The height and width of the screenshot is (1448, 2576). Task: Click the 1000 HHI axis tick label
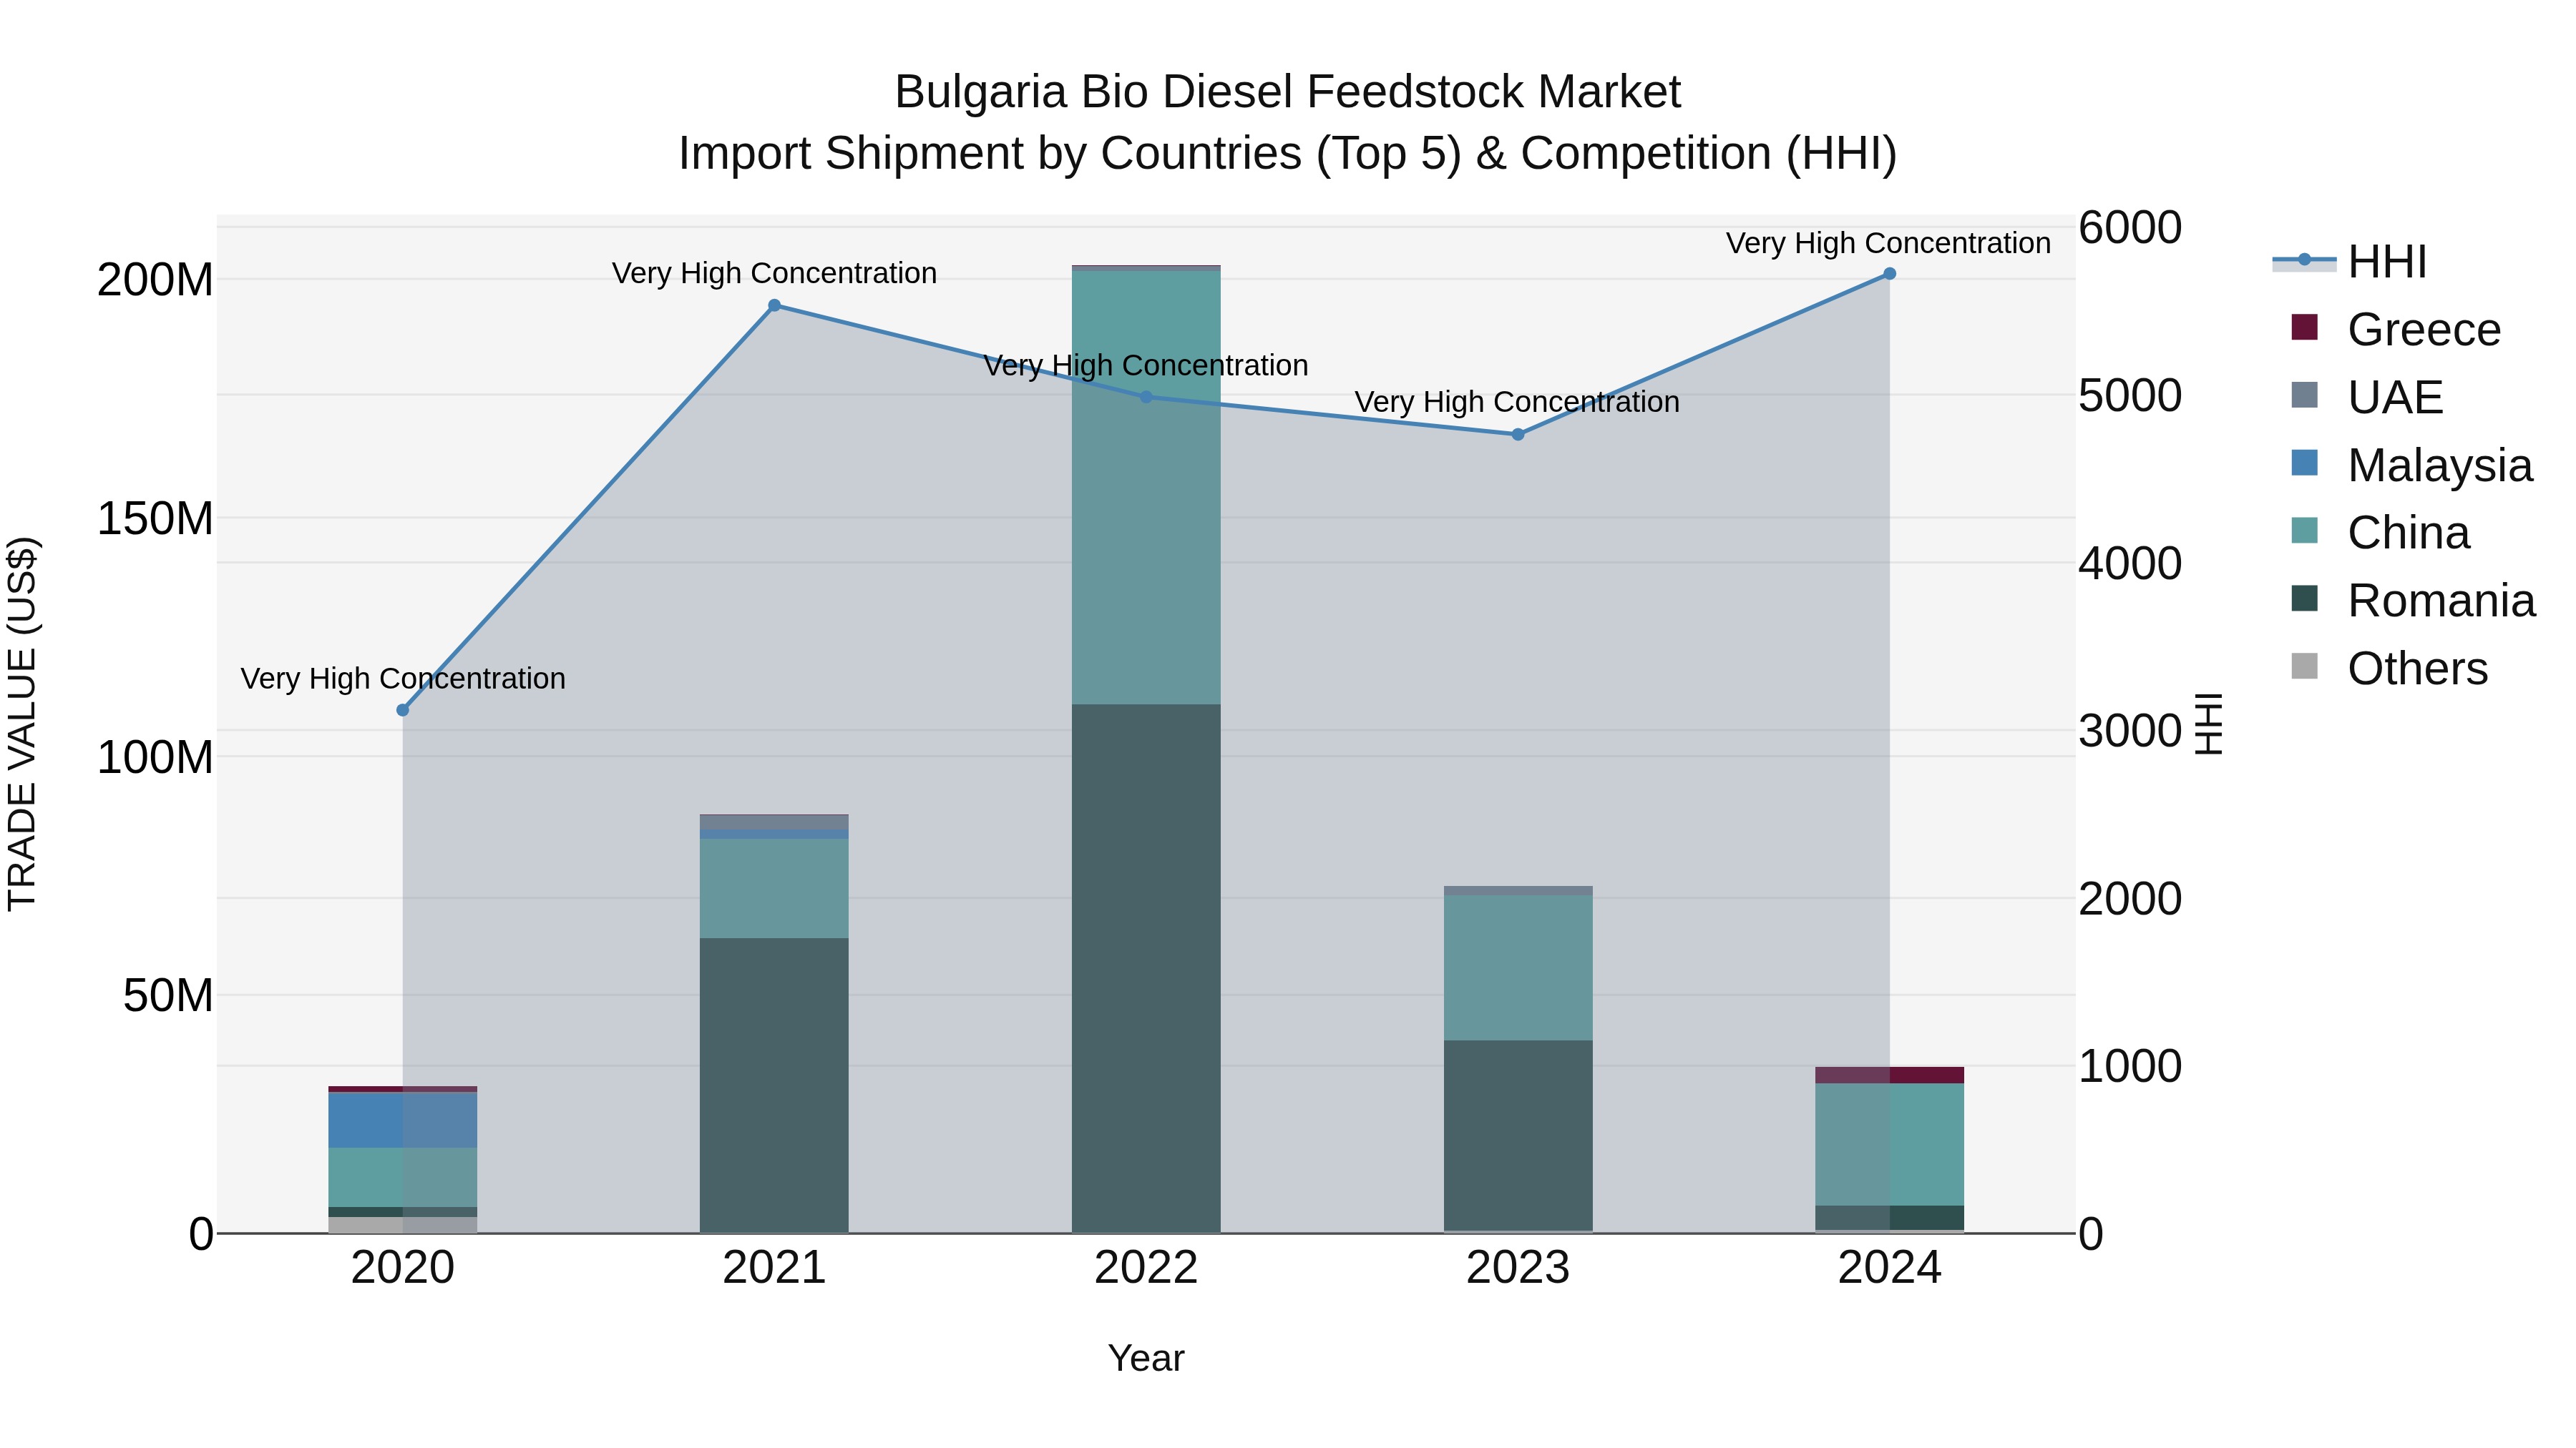point(2130,1065)
